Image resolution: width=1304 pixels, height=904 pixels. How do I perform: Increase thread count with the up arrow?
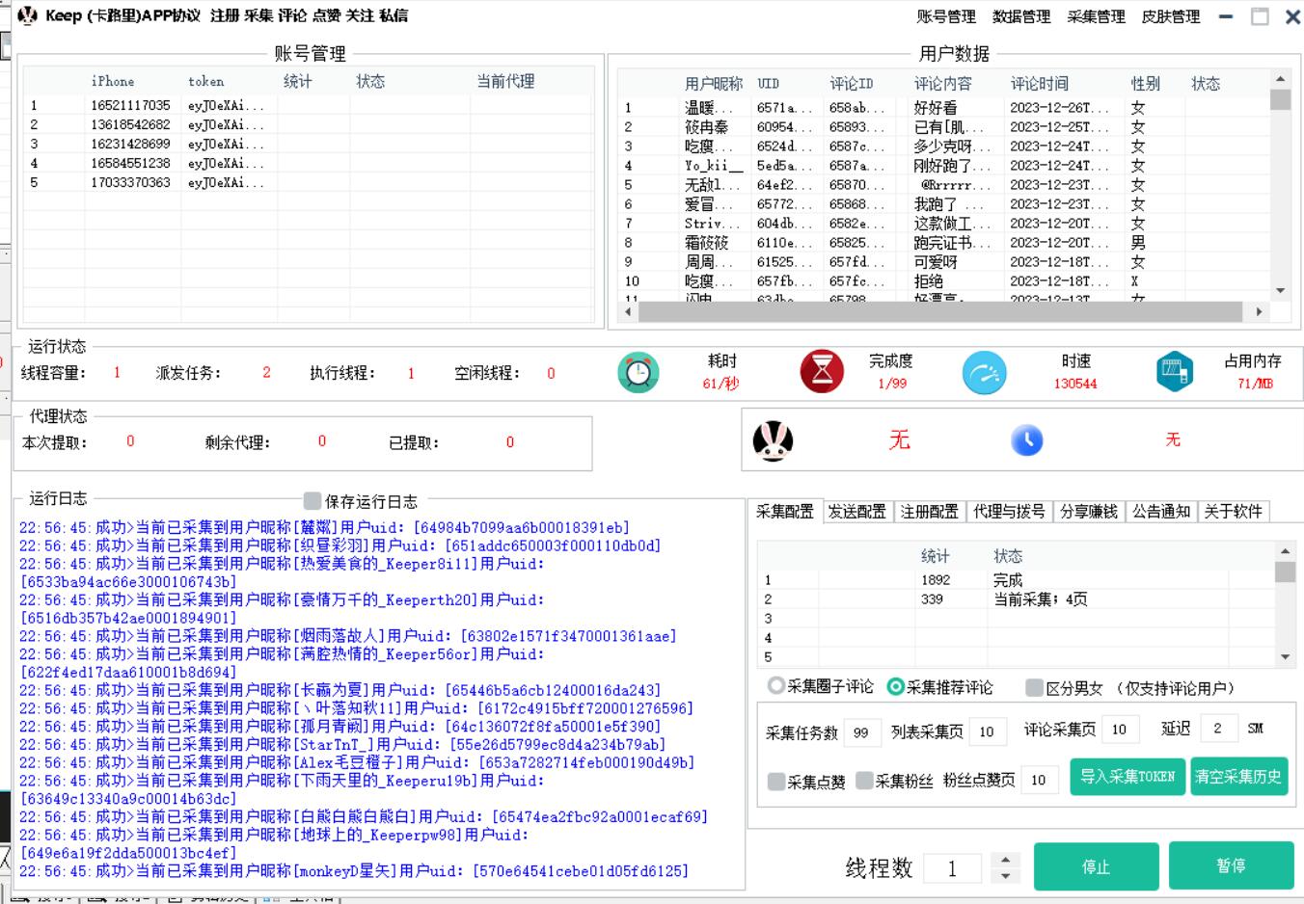click(x=1005, y=859)
